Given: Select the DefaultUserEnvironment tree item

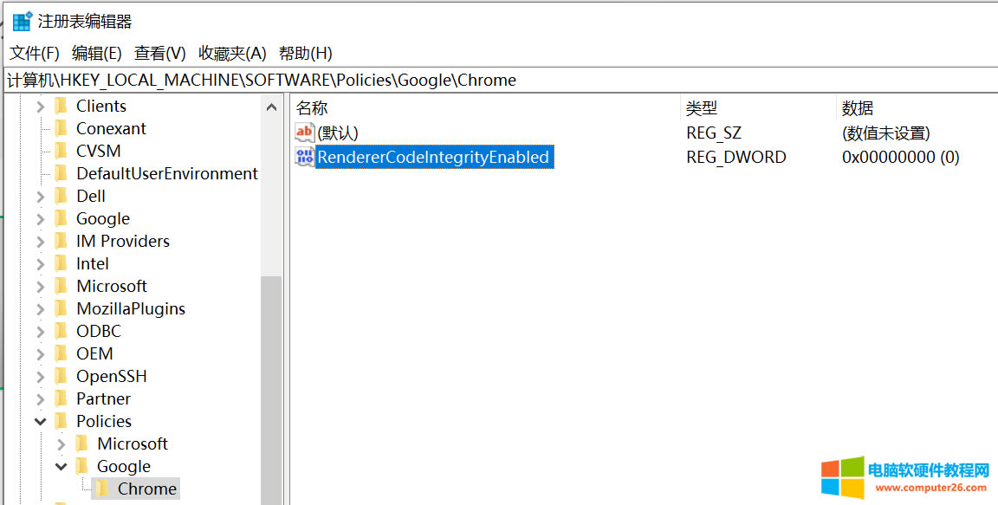Looking at the screenshot, I should (166, 173).
